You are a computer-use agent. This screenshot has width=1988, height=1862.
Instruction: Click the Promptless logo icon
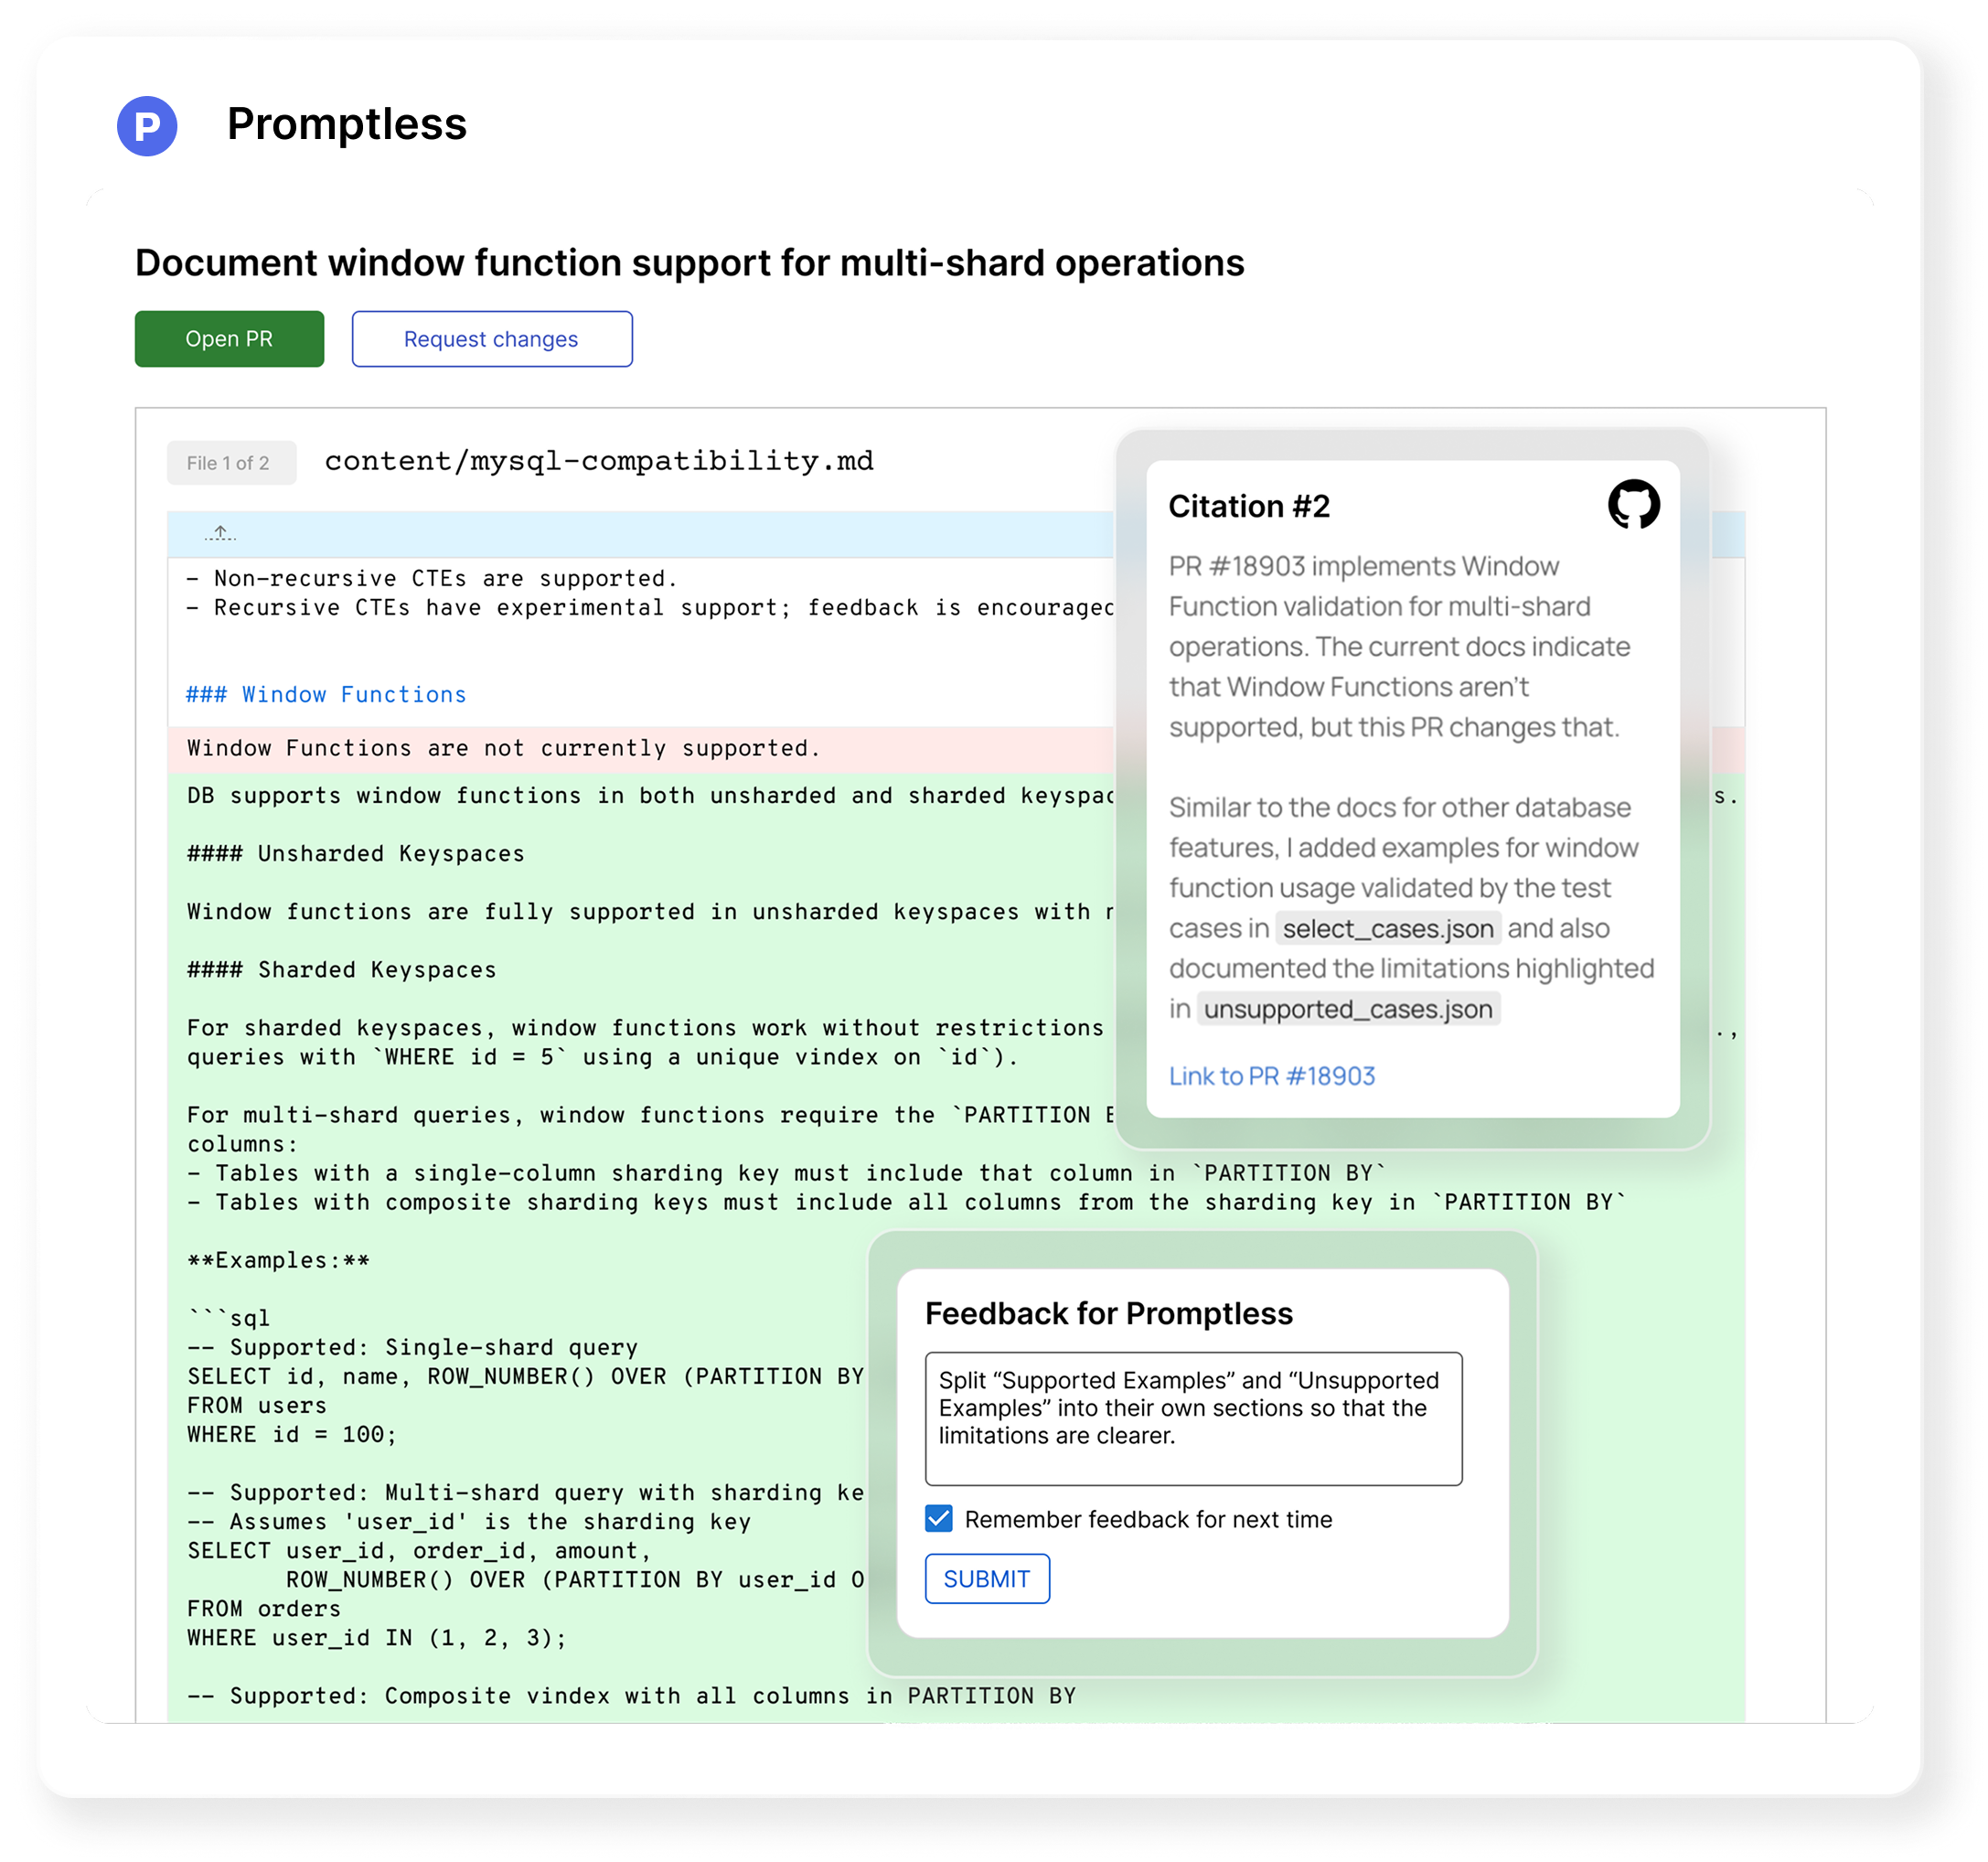coord(148,125)
